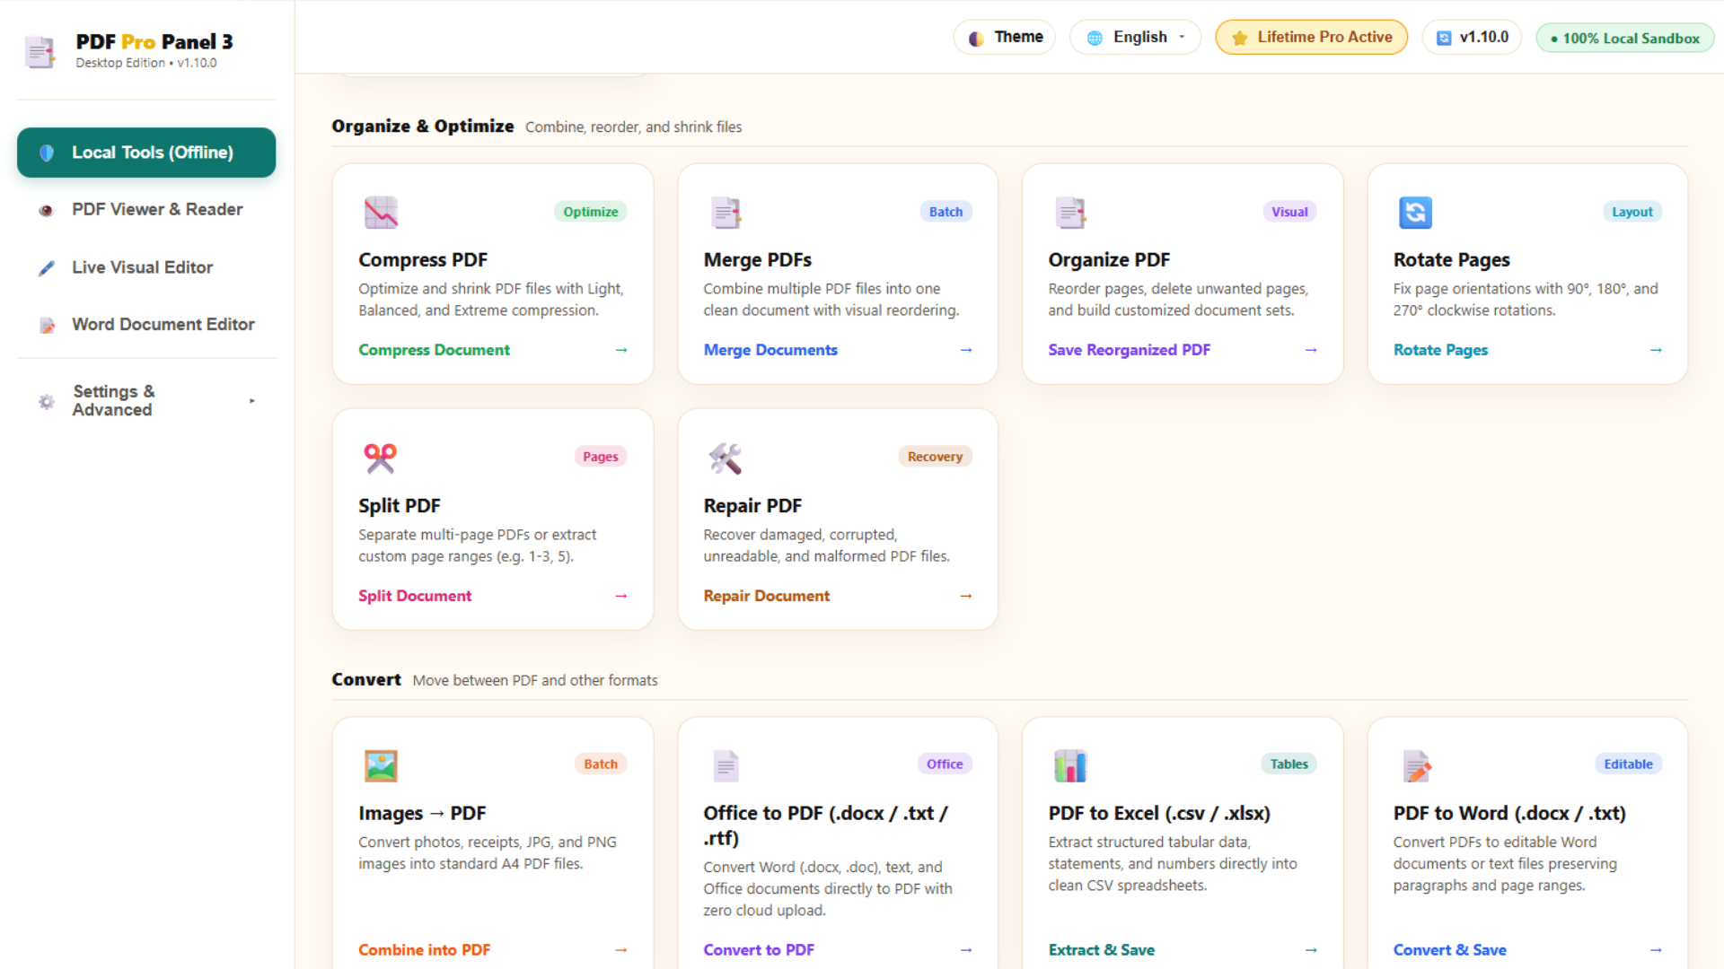Click the shield icon beside Local Tools

coord(47,153)
